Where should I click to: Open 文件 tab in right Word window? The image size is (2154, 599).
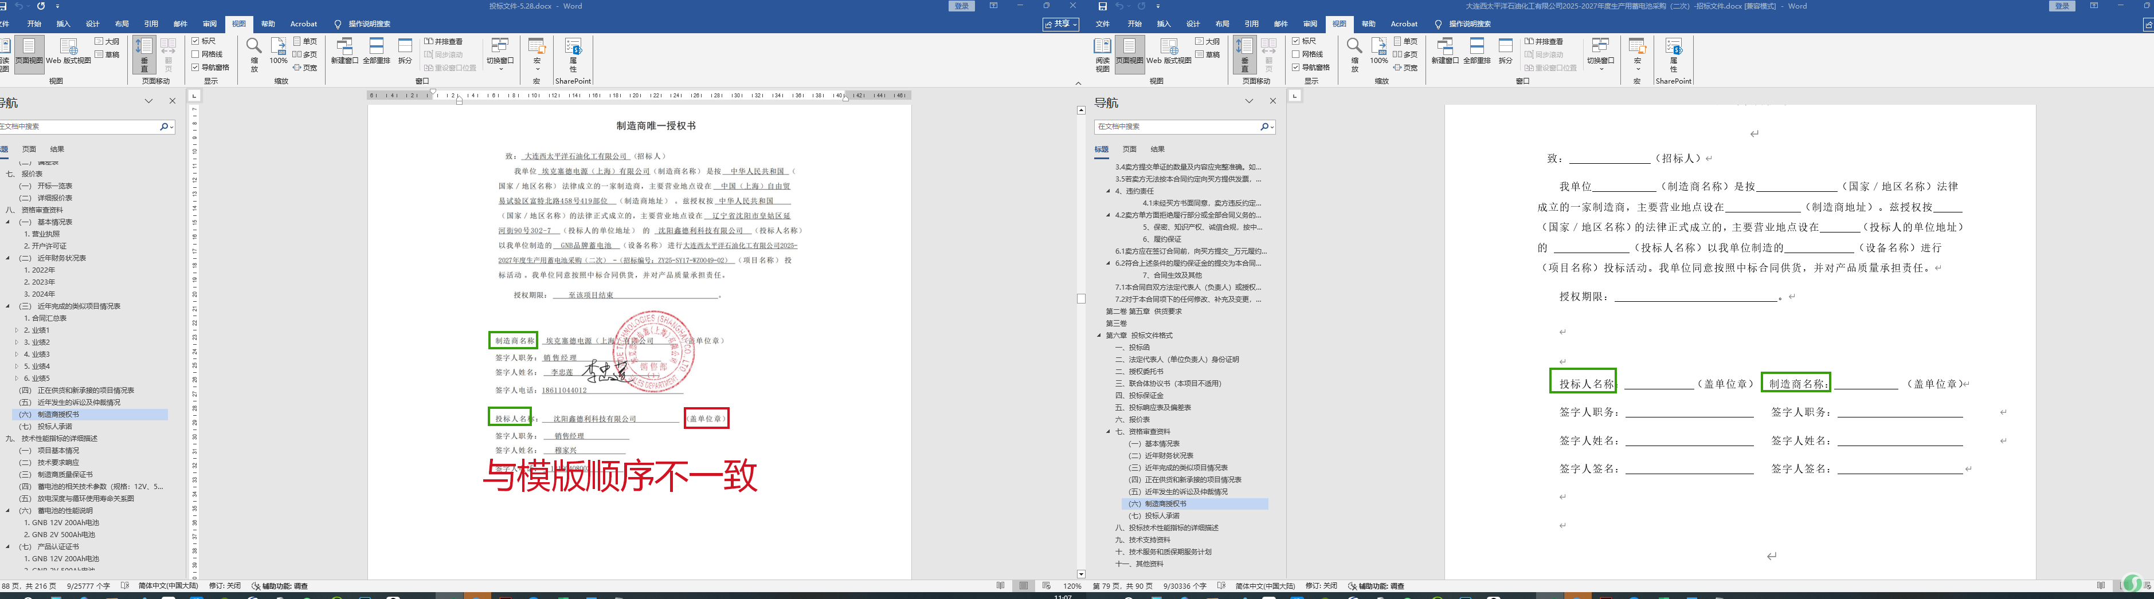click(1103, 24)
